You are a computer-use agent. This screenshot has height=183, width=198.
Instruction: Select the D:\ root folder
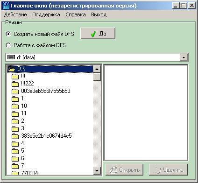pyautogui.click(x=50, y=69)
